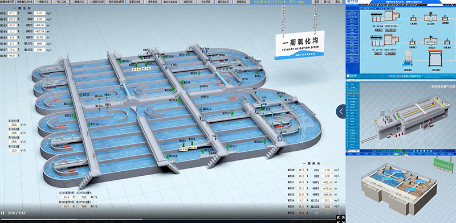Select the M232 green aerator marker

(81, 94)
